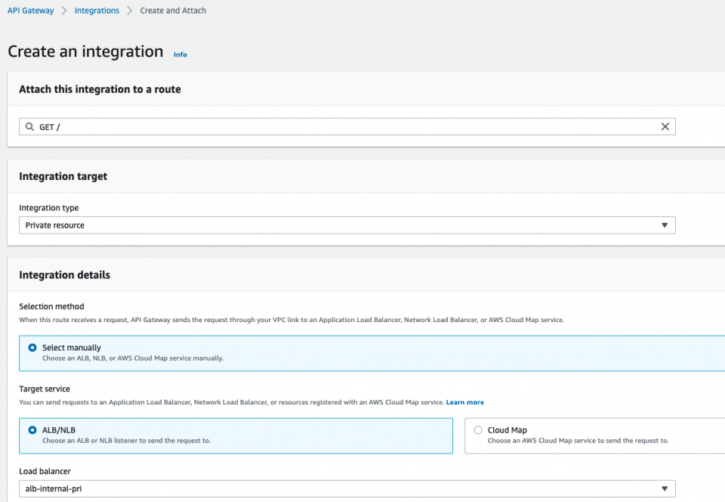Open API Gateway from the breadcrumb

[x=30, y=10]
